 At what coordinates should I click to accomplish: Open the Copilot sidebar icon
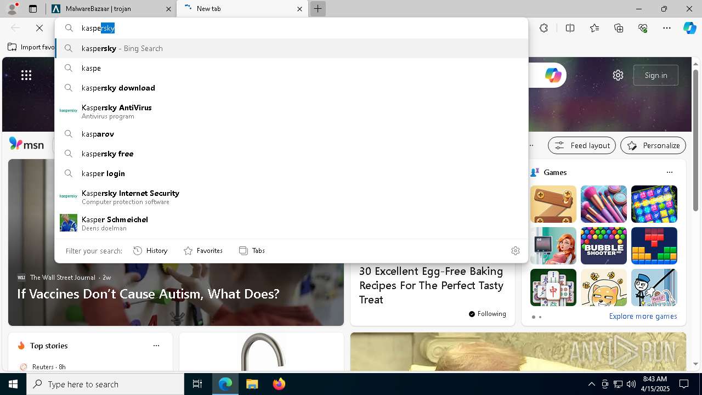(x=689, y=28)
